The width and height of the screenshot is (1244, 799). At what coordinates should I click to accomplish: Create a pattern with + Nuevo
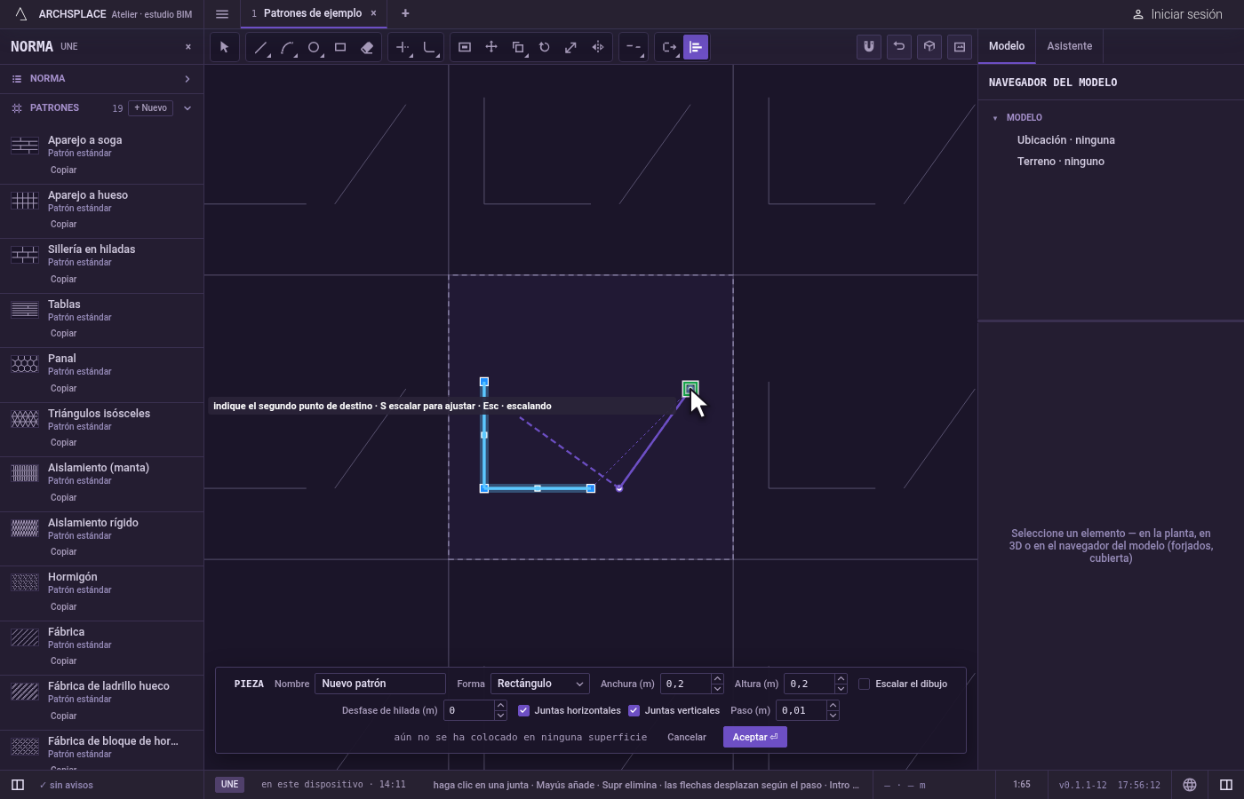pyautogui.click(x=151, y=108)
